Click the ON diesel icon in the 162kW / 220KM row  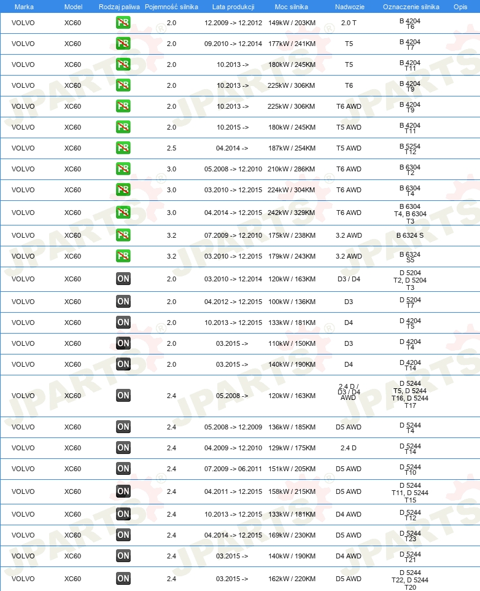123,579
